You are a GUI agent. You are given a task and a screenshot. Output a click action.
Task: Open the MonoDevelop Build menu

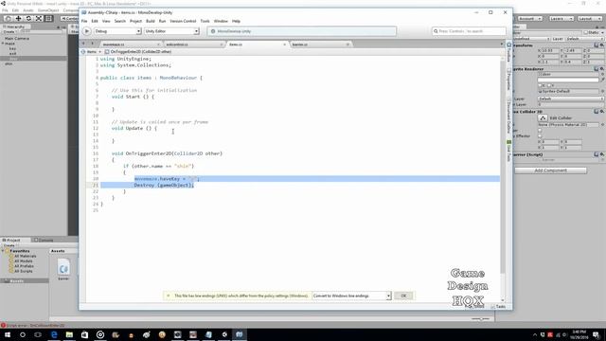point(151,21)
